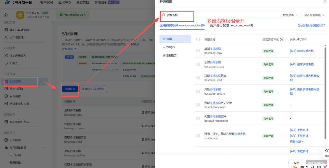
Task: Collapse the 收起介绍 section
Action: click(x=69, y=49)
